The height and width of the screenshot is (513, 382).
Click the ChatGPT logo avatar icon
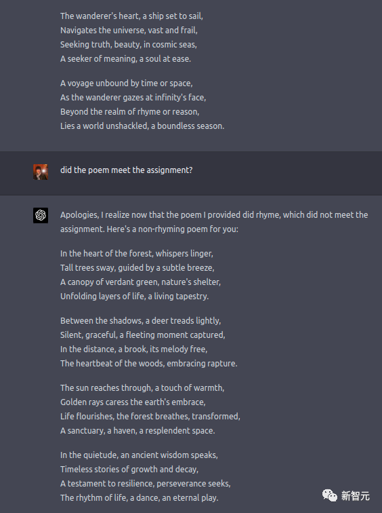click(41, 215)
